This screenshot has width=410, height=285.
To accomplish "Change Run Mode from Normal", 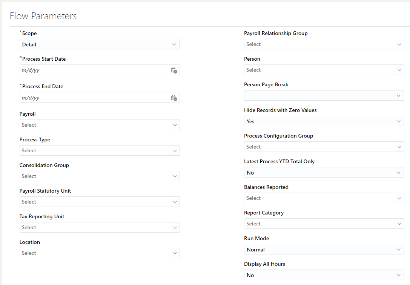I will (324, 249).
